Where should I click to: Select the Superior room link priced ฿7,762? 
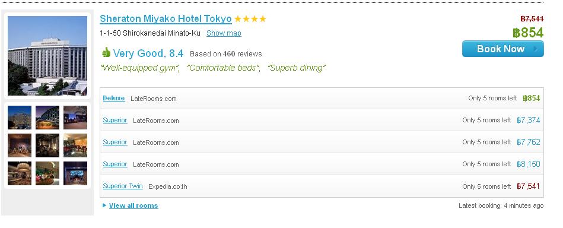pos(115,142)
